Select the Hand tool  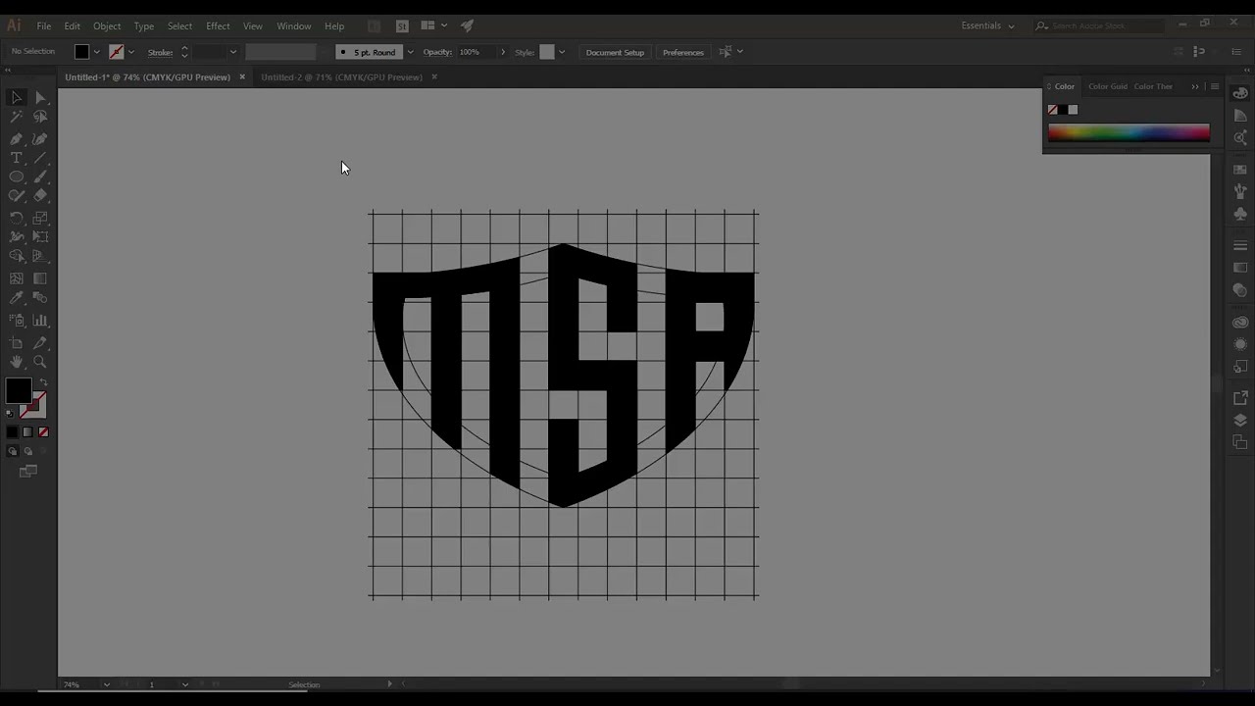pyautogui.click(x=17, y=362)
